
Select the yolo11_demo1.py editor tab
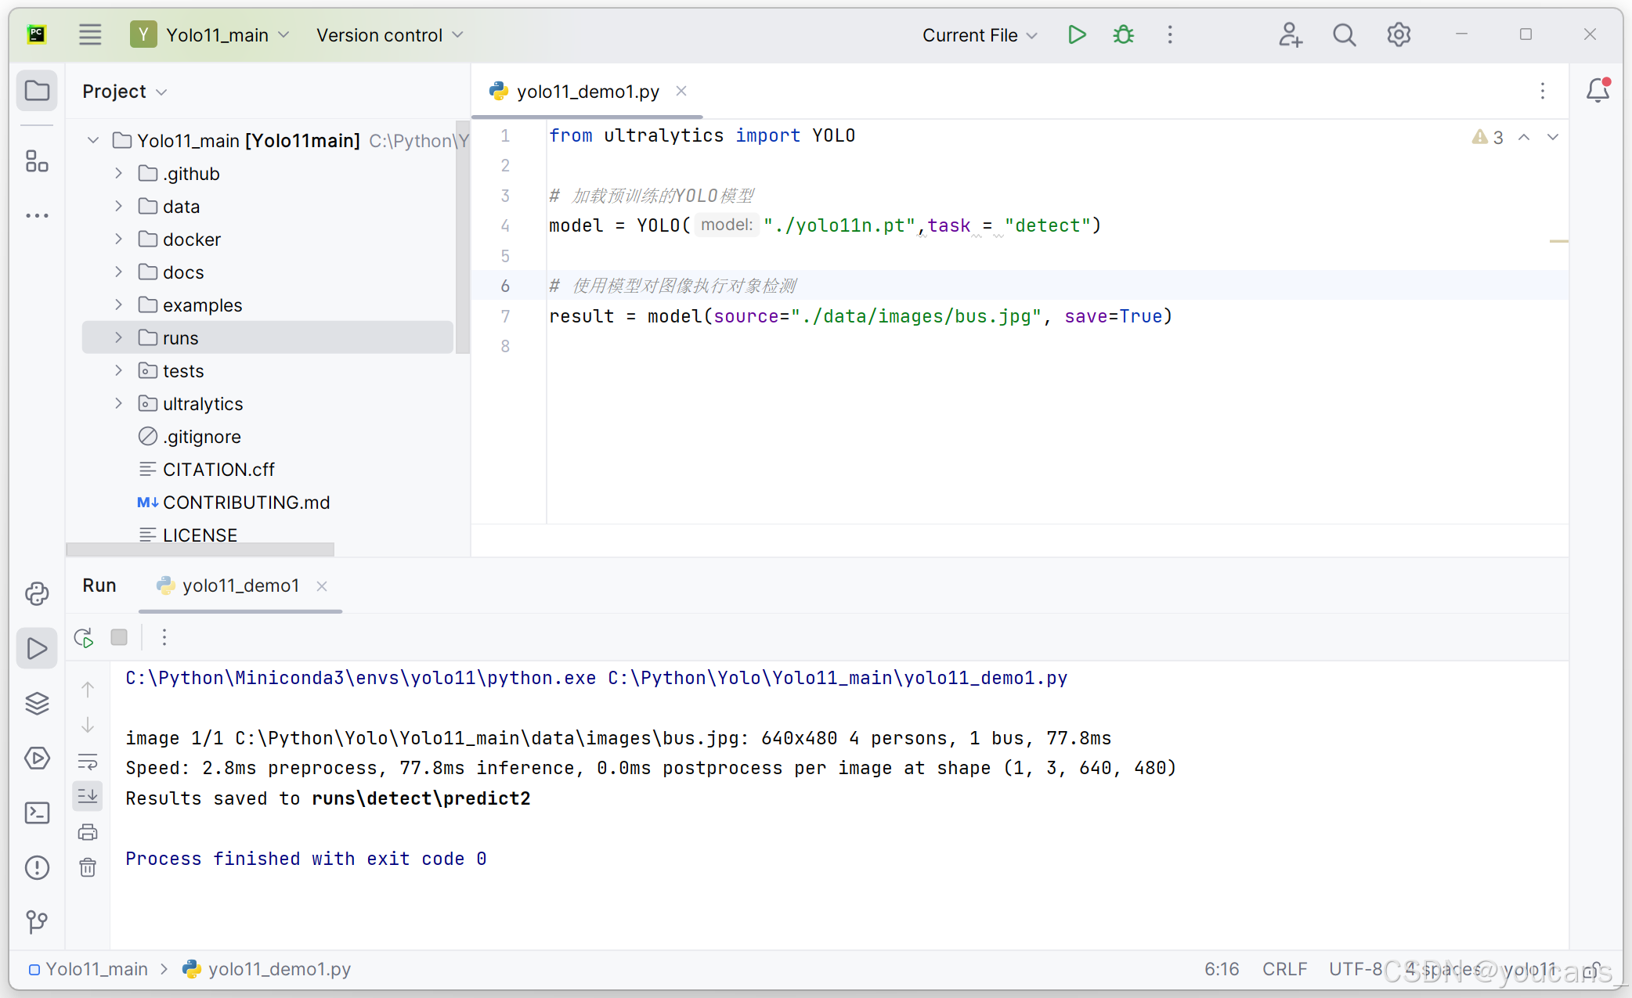[587, 92]
